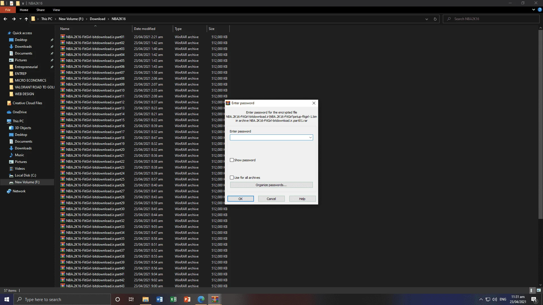Select file ending in part20
The image size is (543, 305).
tap(95, 150)
